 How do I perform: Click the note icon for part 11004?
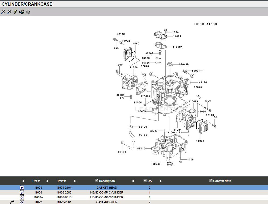pyautogui.click(x=22, y=188)
